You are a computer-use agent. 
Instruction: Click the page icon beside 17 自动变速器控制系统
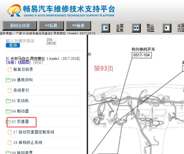(x=10, y=132)
